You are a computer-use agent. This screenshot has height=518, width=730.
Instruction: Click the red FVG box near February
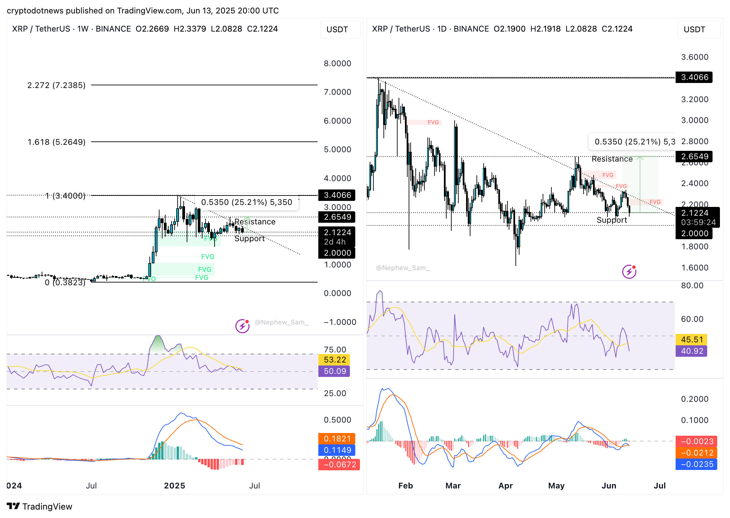pyautogui.click(x=424, y=122)
